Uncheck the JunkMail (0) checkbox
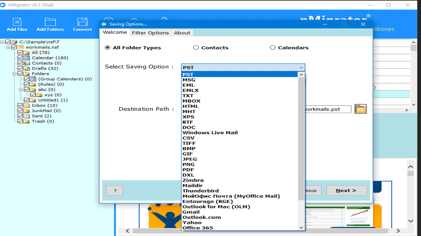This screenshot has height=236, width=421. (x=20, y=110)
